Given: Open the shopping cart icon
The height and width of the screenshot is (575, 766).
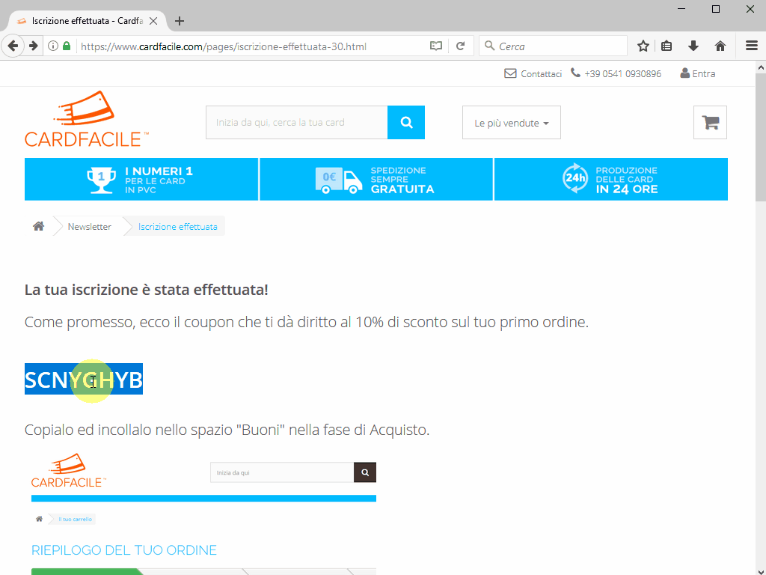Looking at the screenshot, I should pyautogui.click(x=710, y=123).
